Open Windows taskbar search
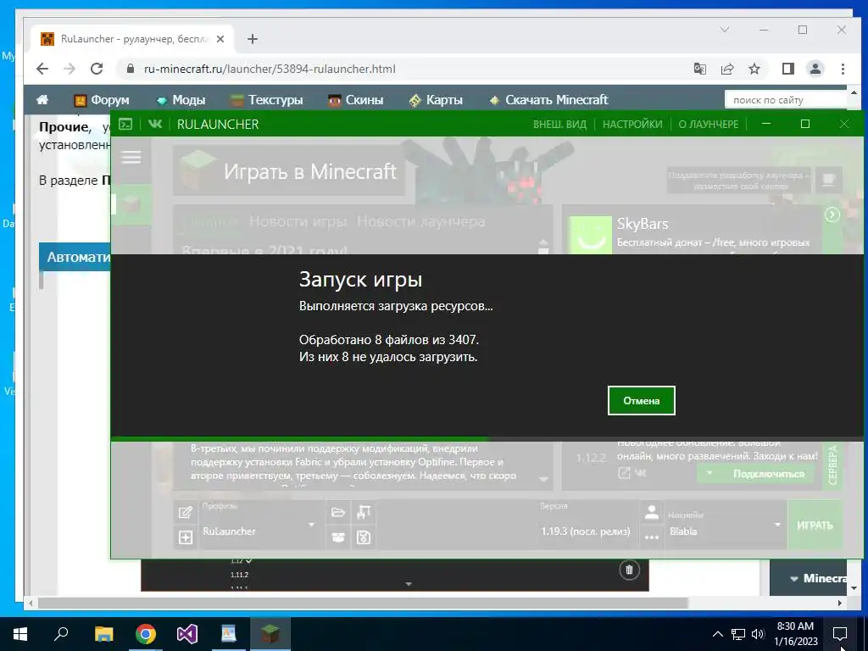The height and width of the screenshot is (651, 868). pos(61,634)
